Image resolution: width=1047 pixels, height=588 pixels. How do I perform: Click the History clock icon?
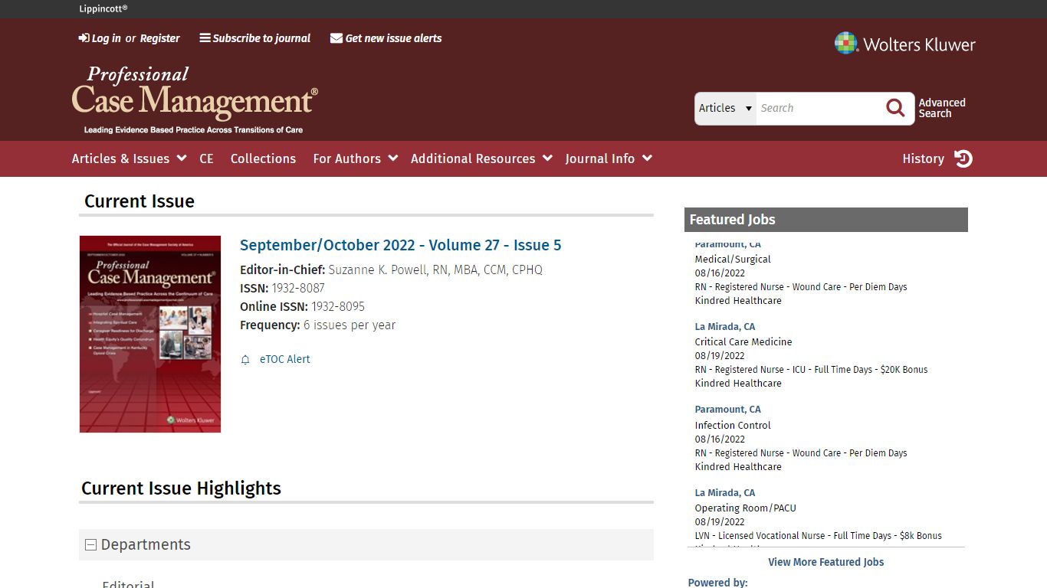click(x=963, y=158)
